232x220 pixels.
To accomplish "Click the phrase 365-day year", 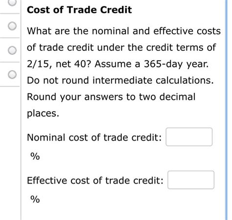I will coord(176,64).
